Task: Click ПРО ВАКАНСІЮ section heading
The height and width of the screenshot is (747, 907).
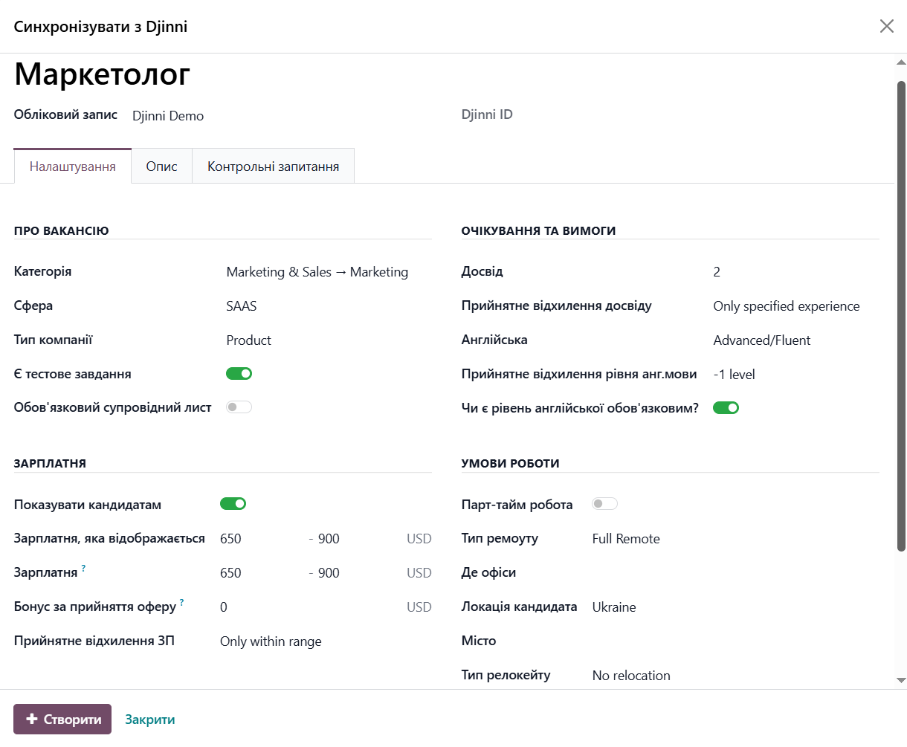Action: pyautogui.click(x=62, y=230)
